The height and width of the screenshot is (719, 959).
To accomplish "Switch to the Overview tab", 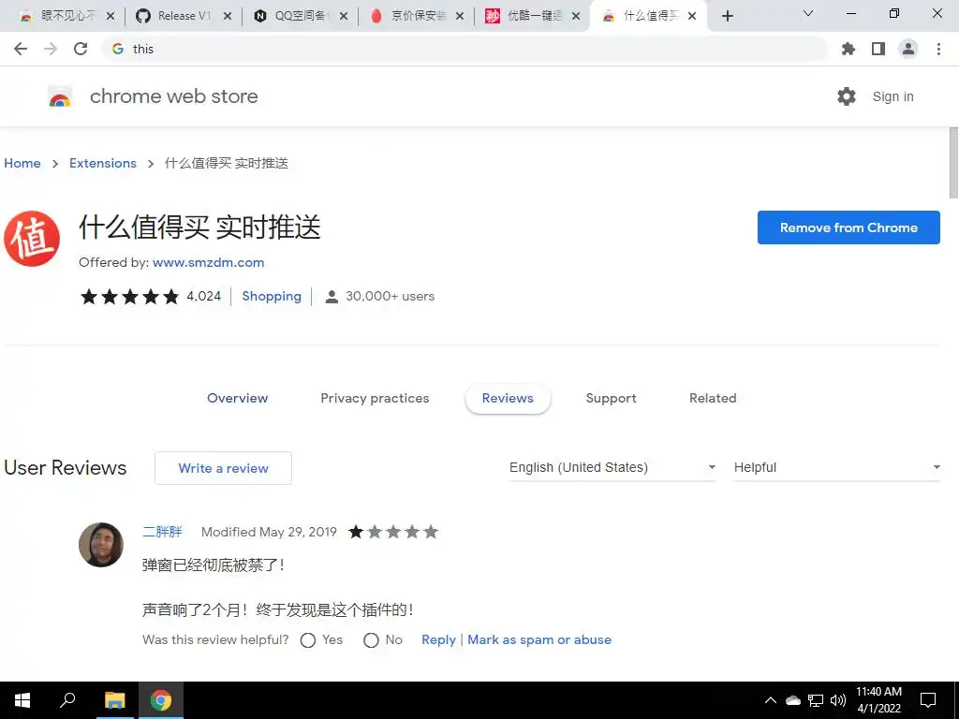I will pyautogui.click(x=237, y=399).
